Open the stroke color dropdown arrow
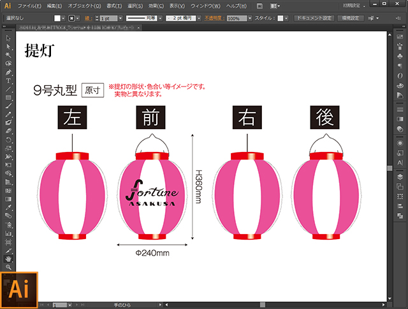This screenshot has height=309, width=408. (x=78, y=18)
